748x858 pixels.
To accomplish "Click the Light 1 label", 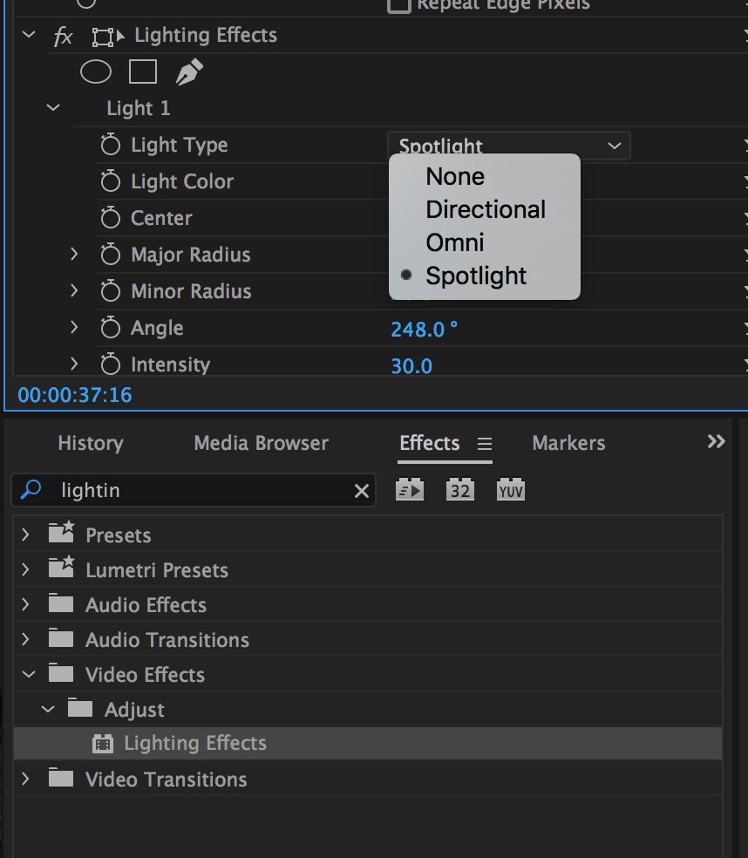I will [x=139, y=108].
